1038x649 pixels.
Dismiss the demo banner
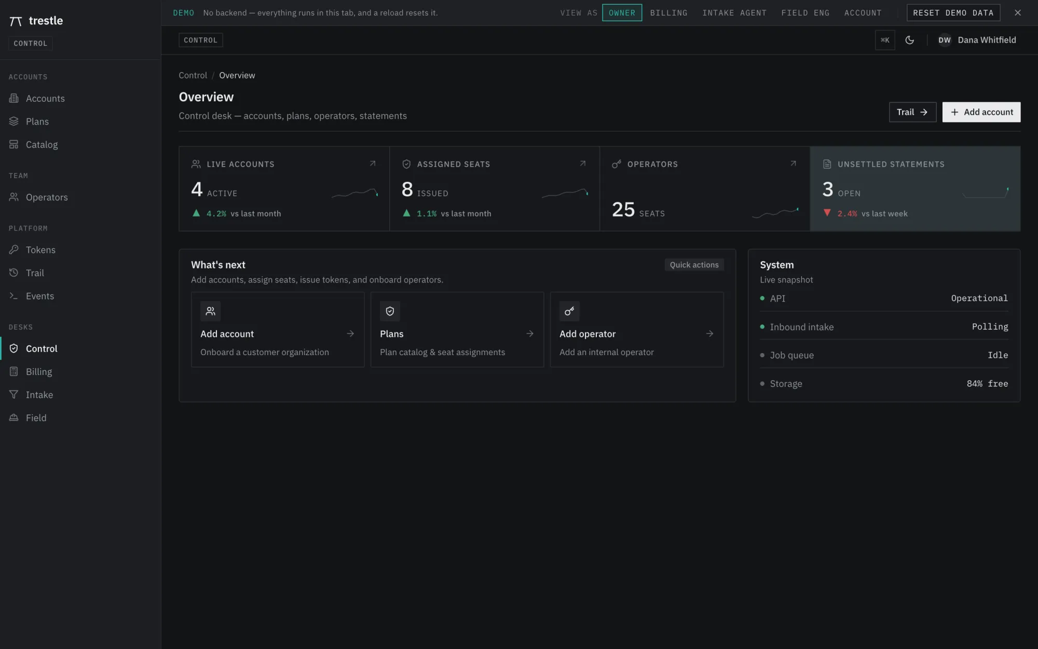tap(1018, 13)
